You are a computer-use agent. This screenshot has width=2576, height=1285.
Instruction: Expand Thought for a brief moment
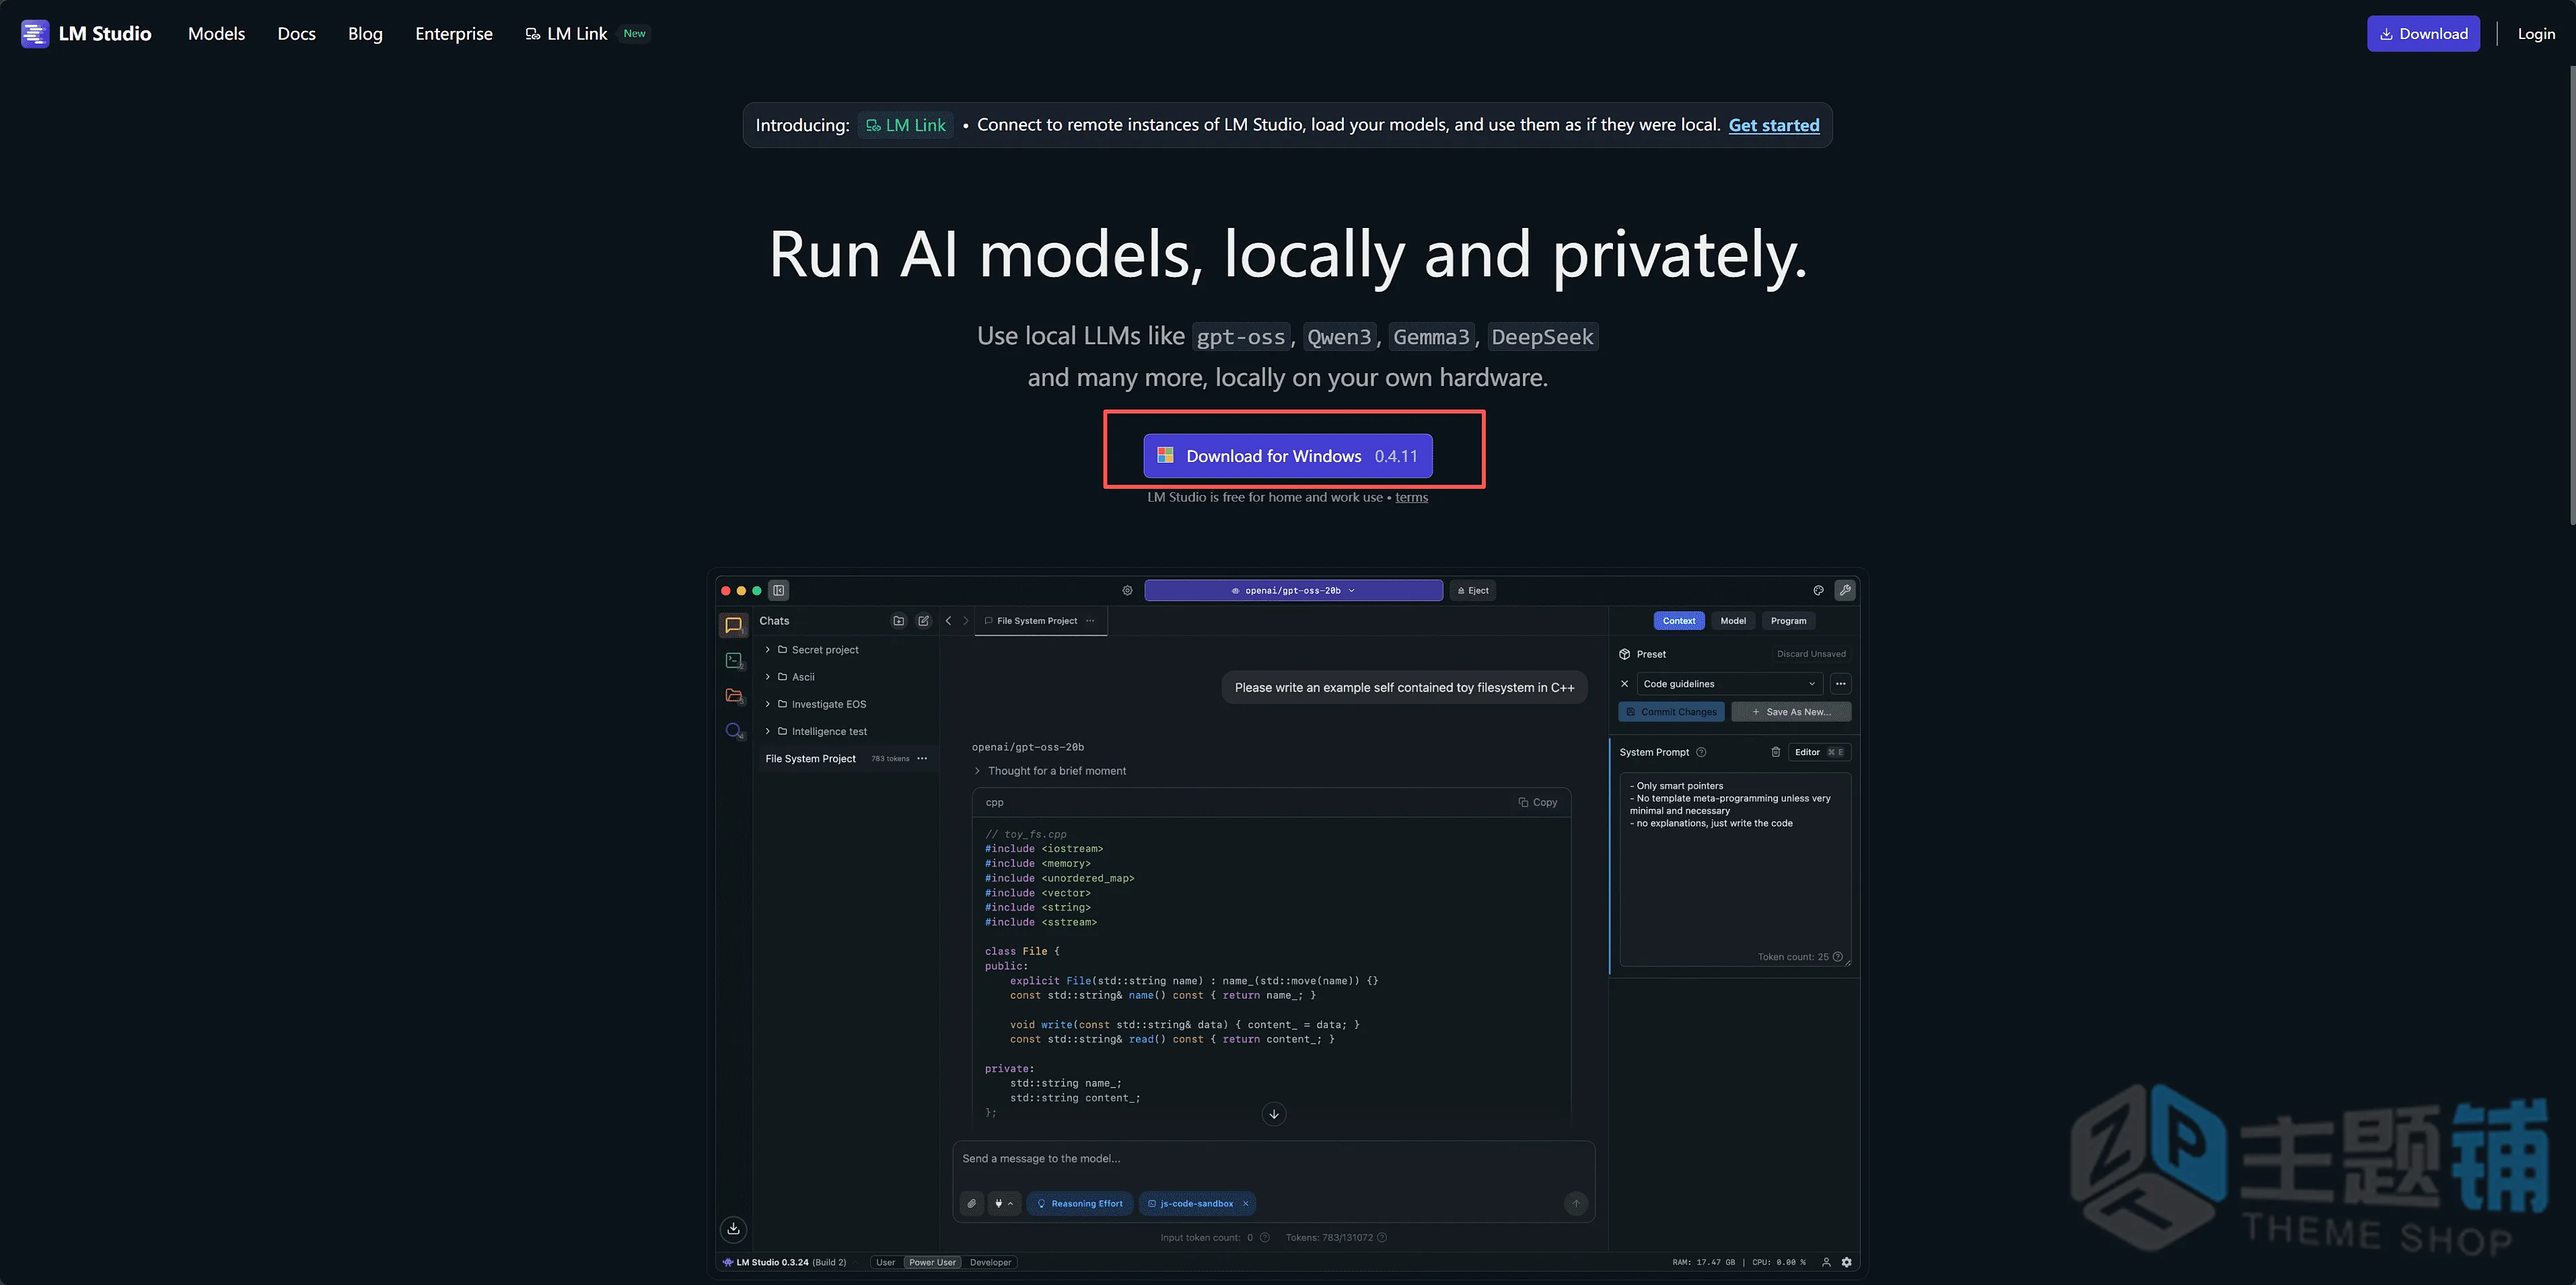click(1050, 771)
